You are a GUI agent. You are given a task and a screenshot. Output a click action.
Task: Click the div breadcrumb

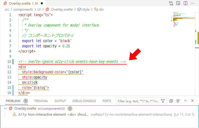point(101,10)
